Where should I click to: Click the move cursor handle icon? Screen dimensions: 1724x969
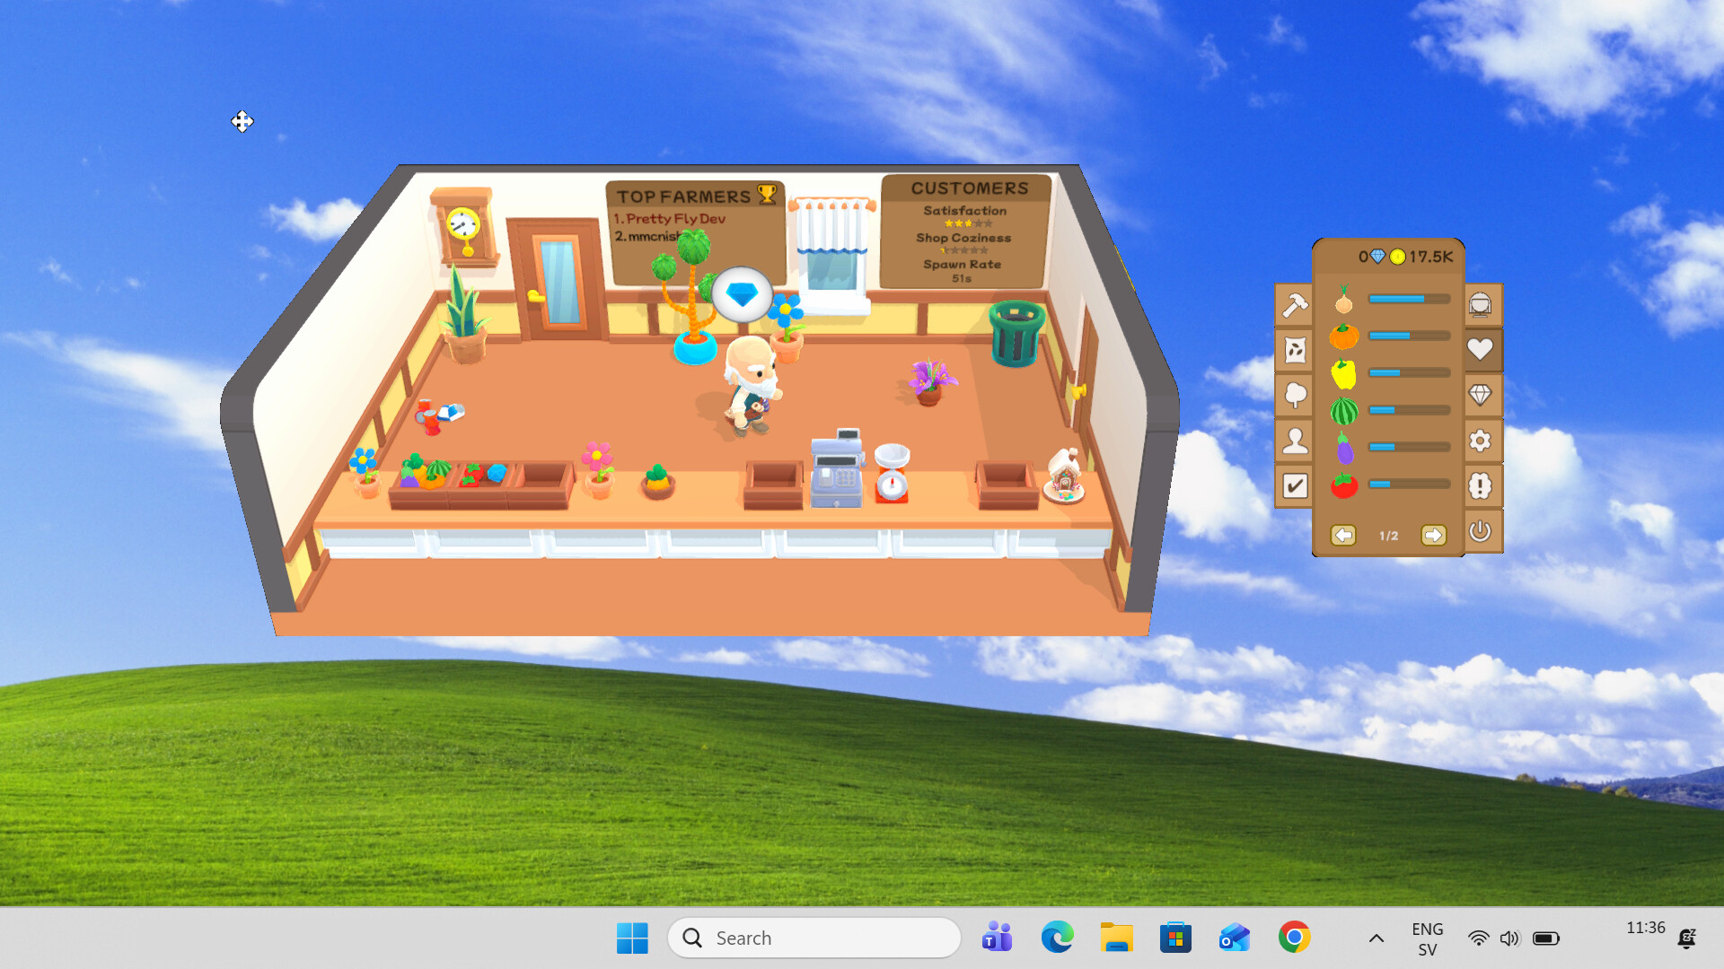242,121
